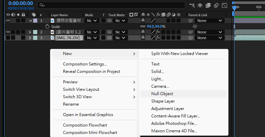
Task: Open the Composition Mini-Flowchart icon in timeline header
Action: point(193,5)
